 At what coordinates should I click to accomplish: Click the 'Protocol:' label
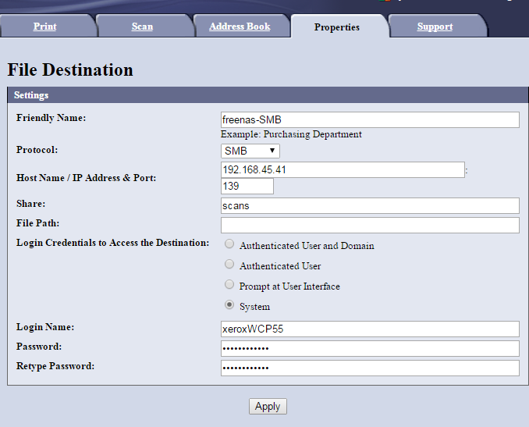point(37,150)
